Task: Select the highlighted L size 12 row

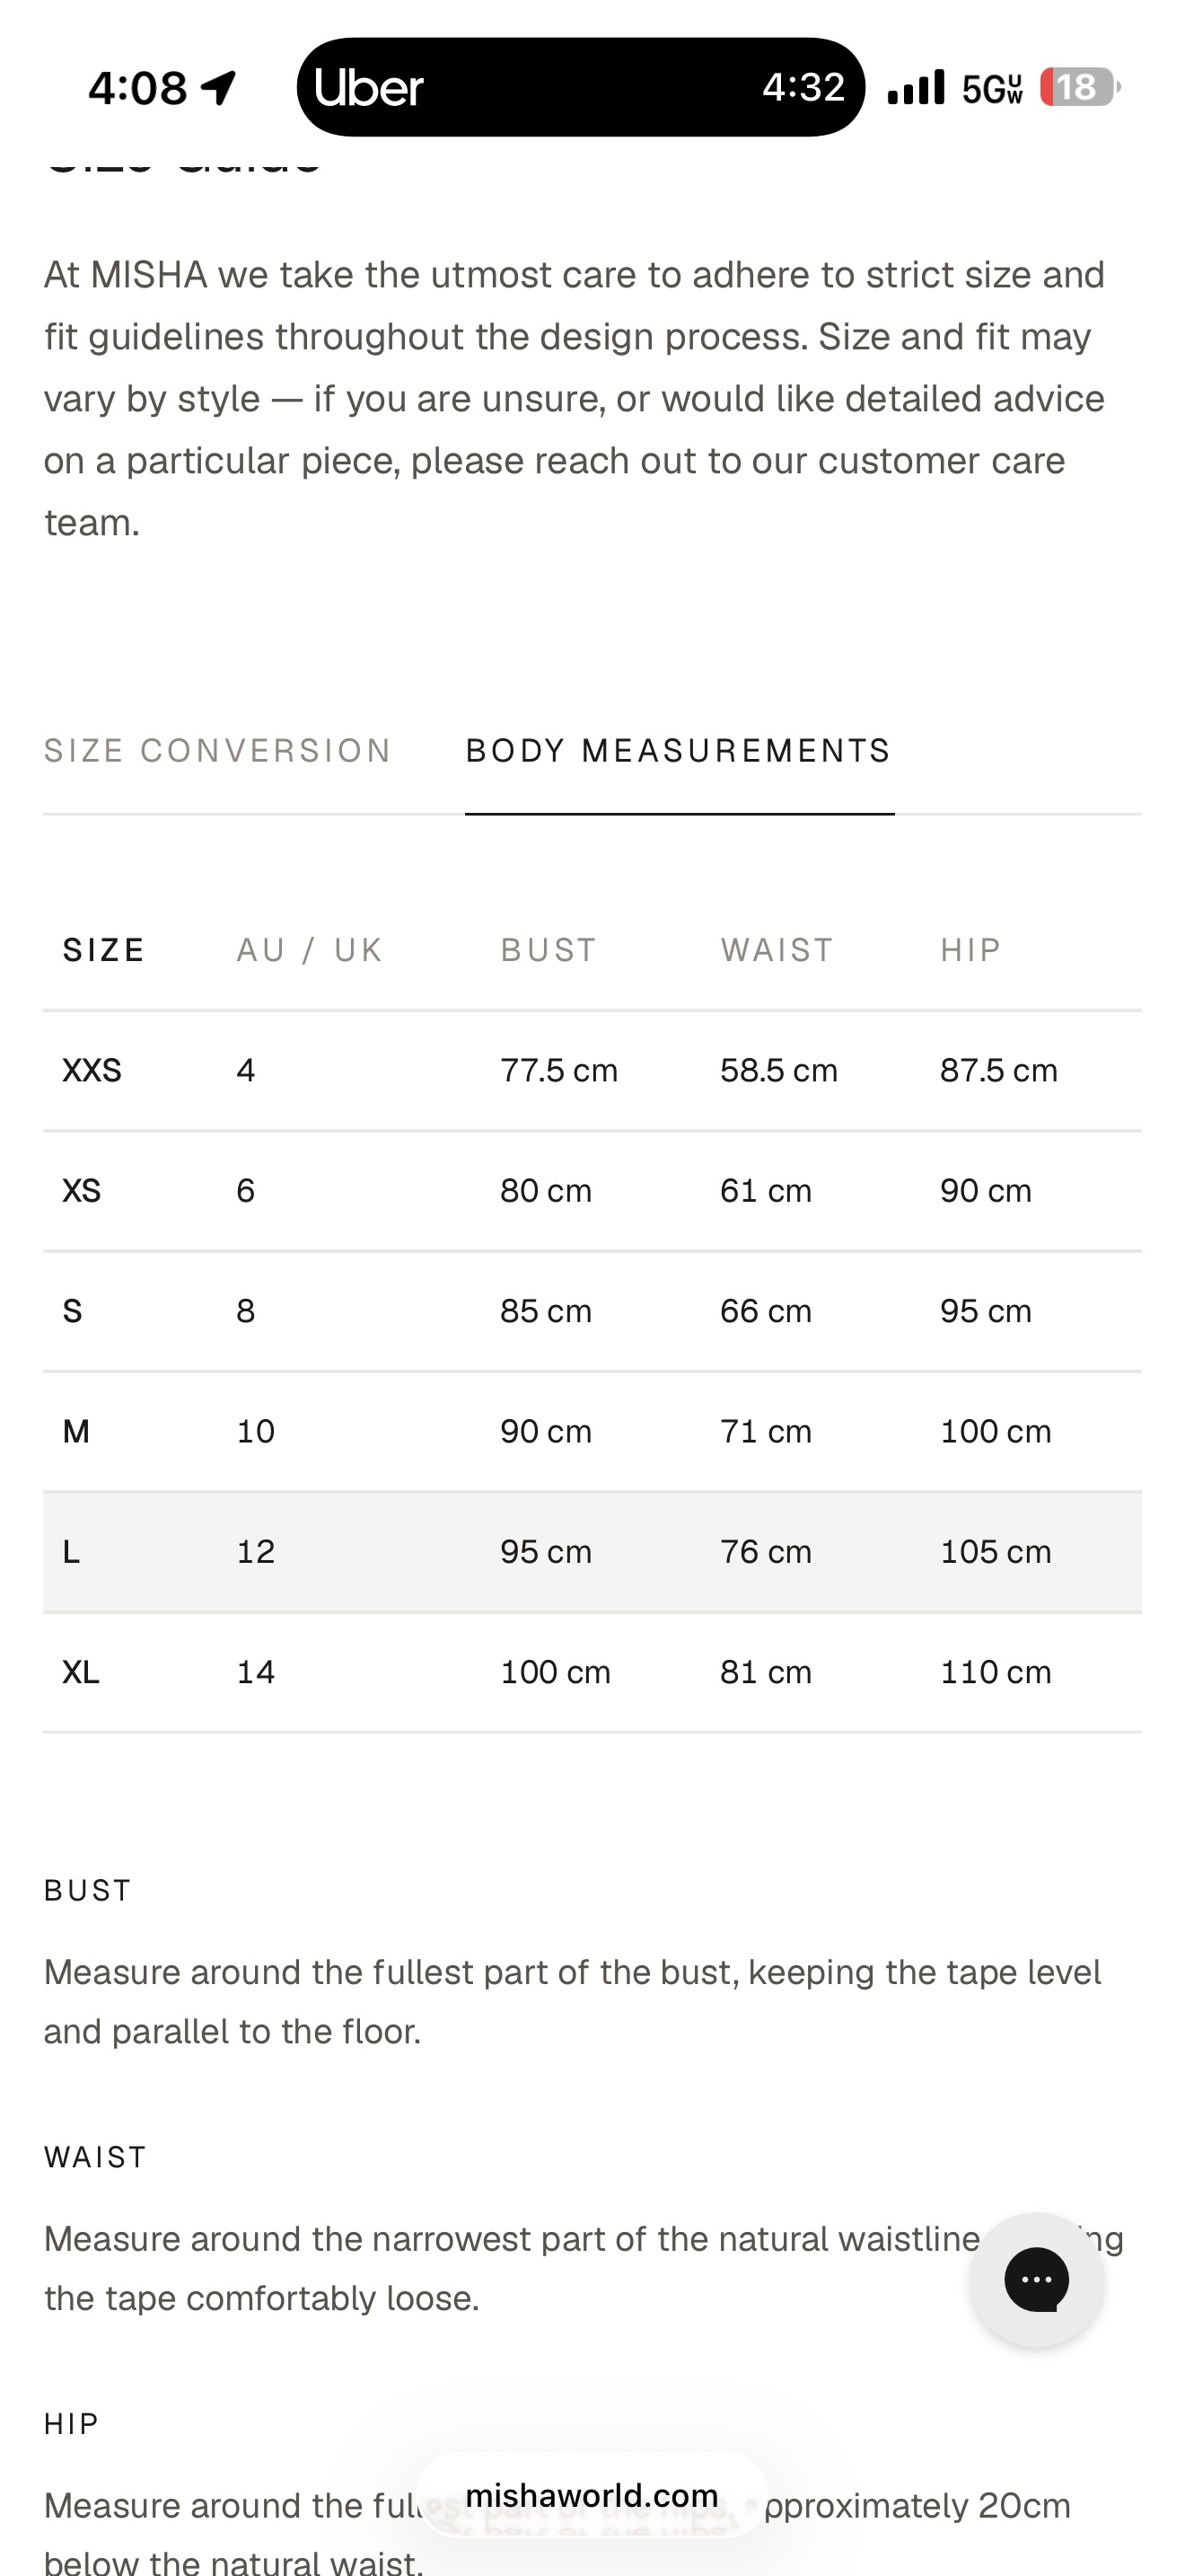Action: pos(592,1551)
